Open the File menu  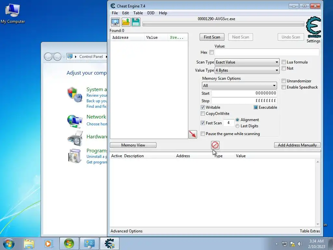tap(115, 13)
